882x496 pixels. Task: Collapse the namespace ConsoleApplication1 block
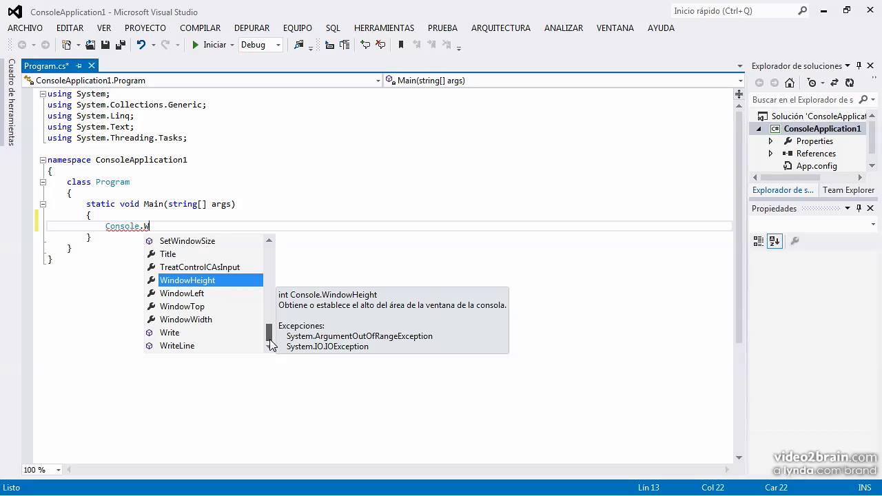pyautogui.click(x=43, y=160)
